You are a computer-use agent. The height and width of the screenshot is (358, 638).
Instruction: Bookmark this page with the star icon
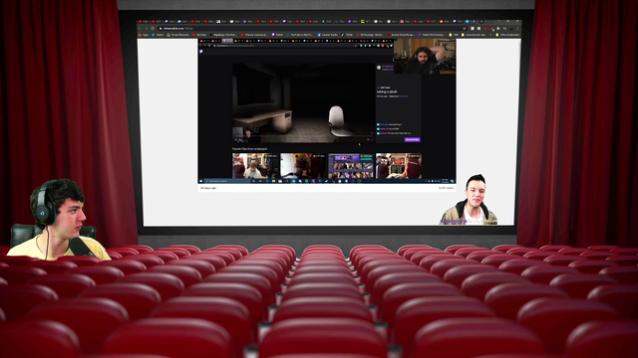point(465,29)
